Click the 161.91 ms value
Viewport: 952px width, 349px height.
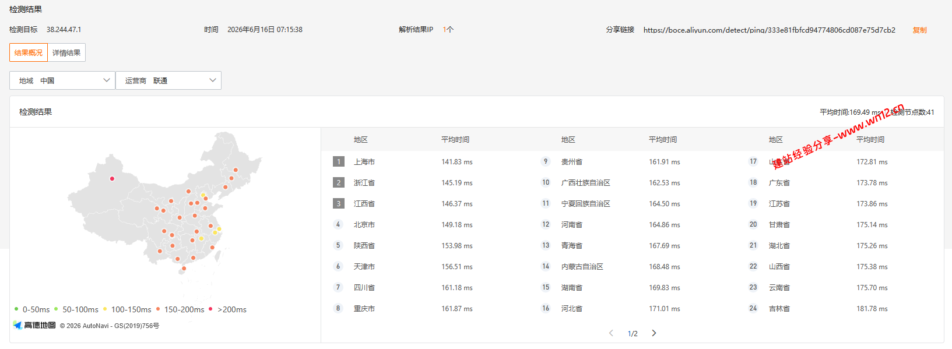tap(665, 162)
